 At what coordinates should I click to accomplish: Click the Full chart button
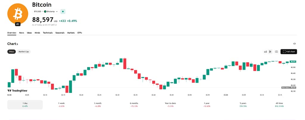pos(289,52)
